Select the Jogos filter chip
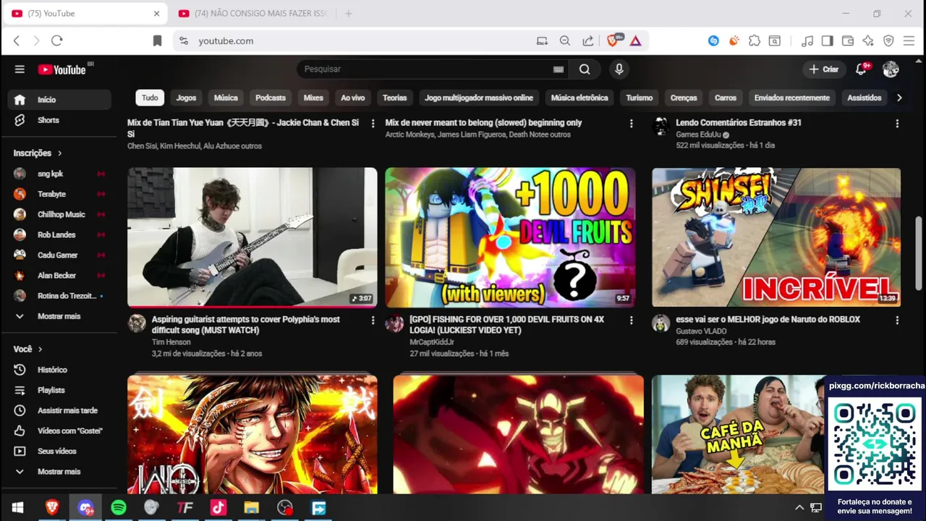The image size is (926, 521). click(186, 98)
